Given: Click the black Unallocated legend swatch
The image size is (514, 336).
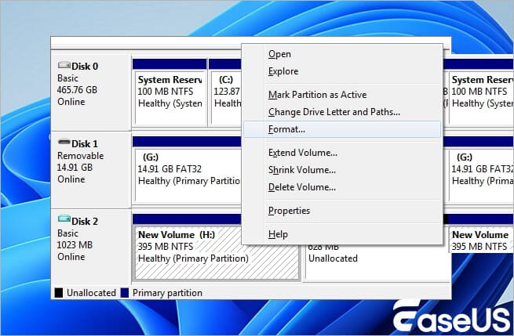Looking at the screenshot, I should coord(59,293).
